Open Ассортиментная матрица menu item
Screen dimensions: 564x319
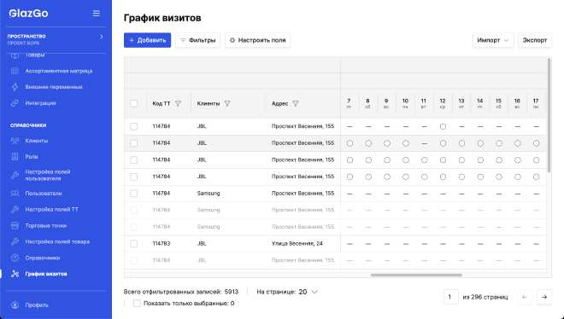click(x=59, y=71)
